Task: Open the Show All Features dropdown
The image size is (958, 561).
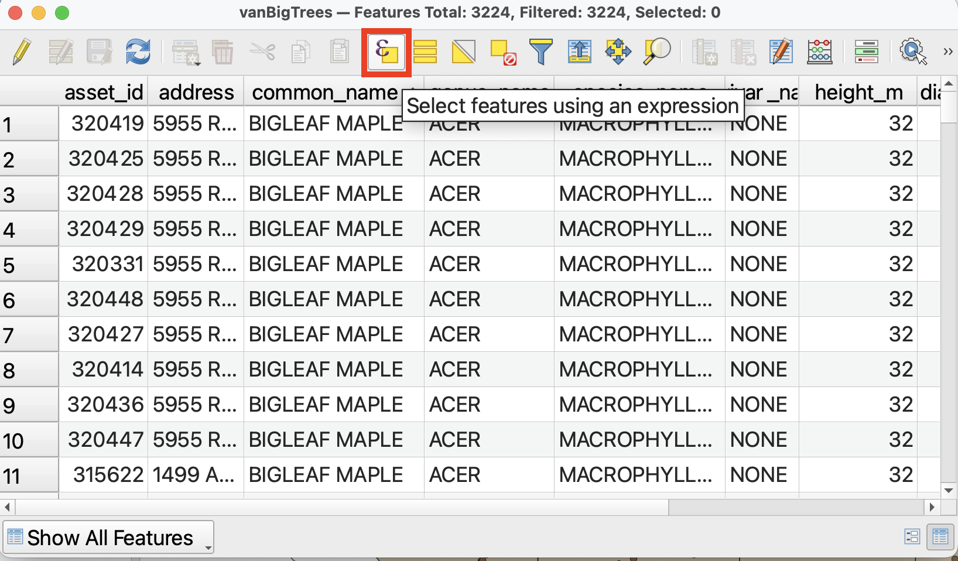Action: coord(108,537)
